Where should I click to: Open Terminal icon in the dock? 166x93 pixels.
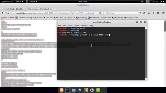tap(67, 90)
